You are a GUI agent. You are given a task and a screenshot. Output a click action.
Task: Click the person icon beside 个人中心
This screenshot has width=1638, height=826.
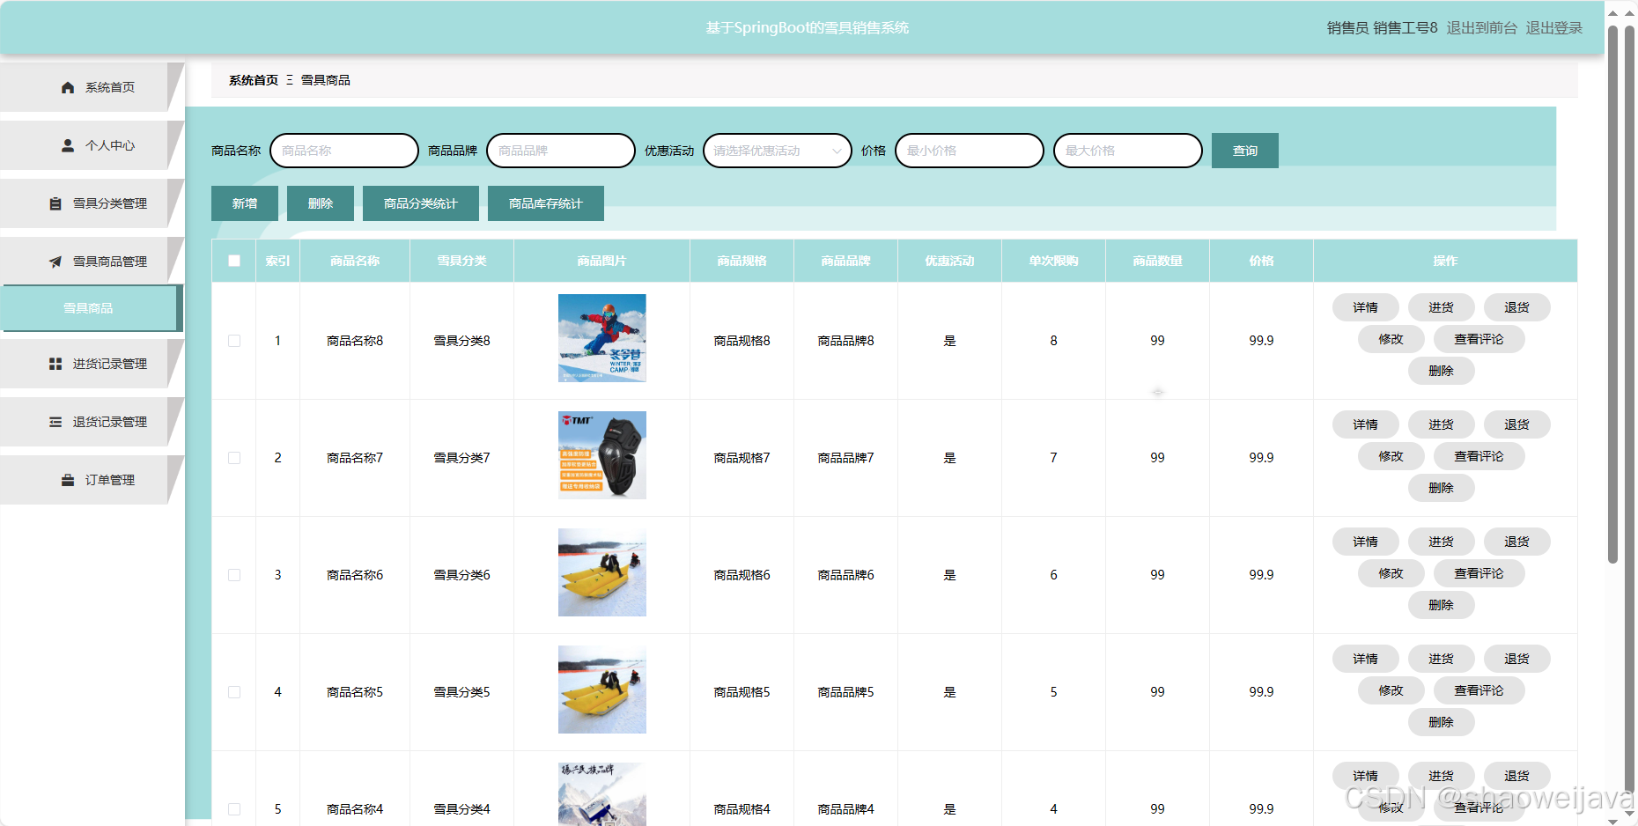click(68, 145)
